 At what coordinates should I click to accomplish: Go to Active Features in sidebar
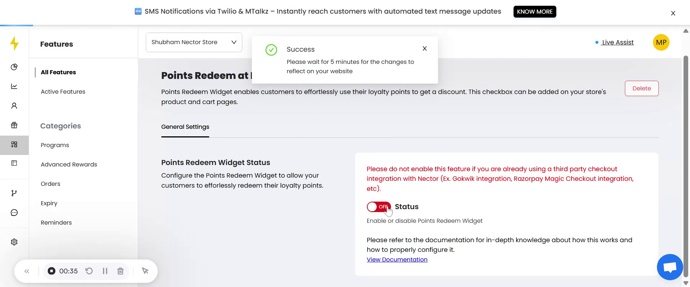tap(63, 92)
